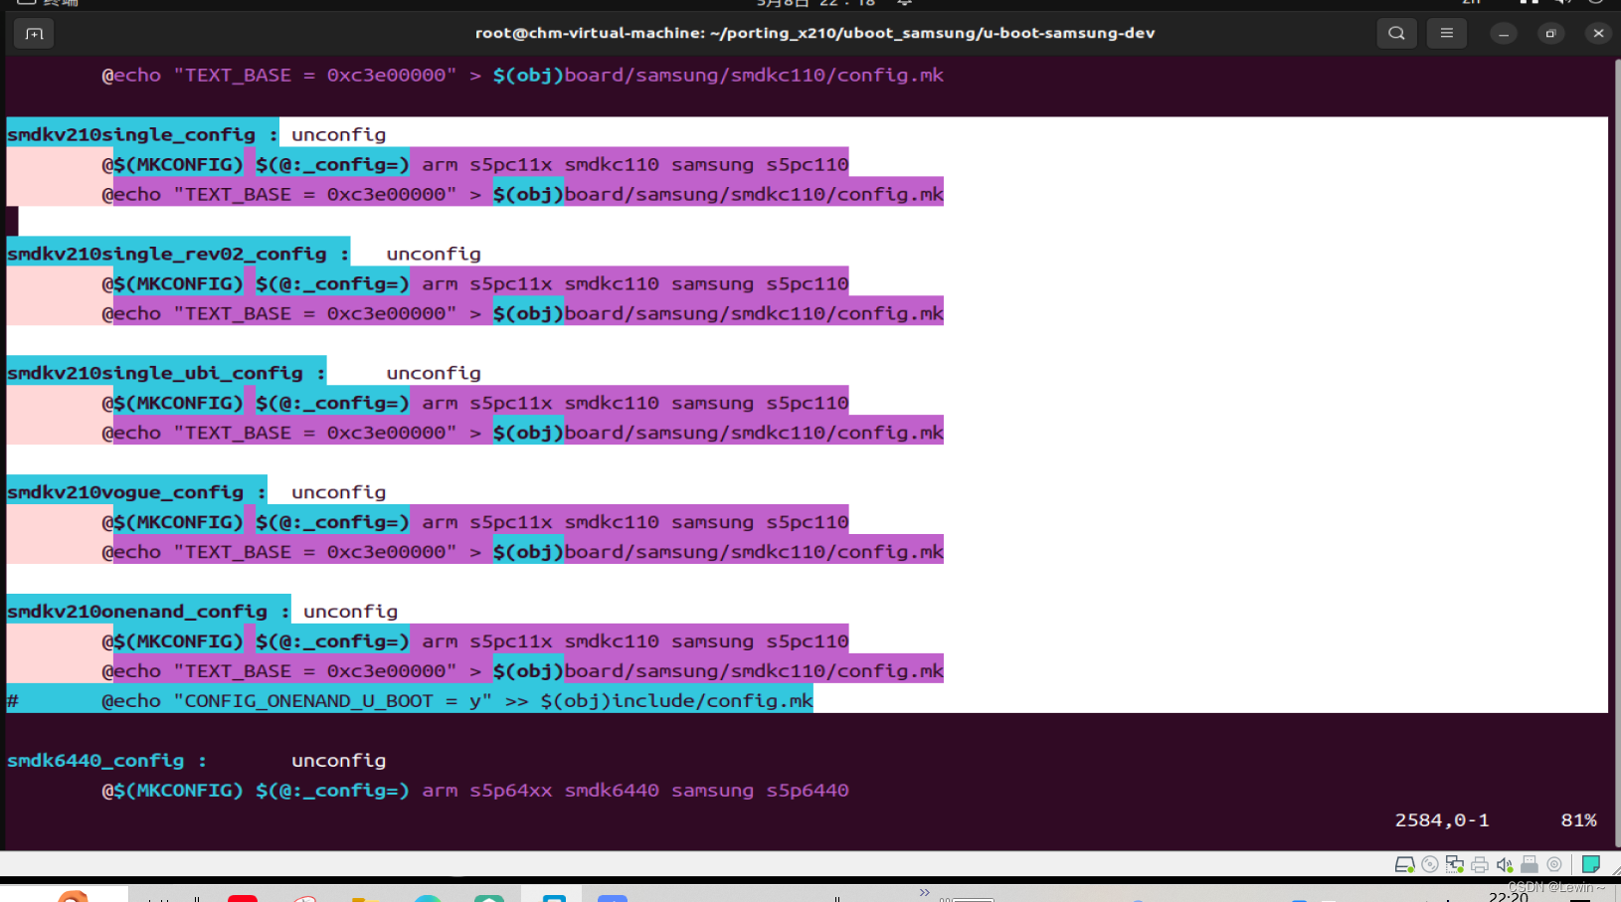Click the smdkv210single_config target name
The width and height of the screenshot is (1621, 902).
pyautogui.click(x=131, y=134)
